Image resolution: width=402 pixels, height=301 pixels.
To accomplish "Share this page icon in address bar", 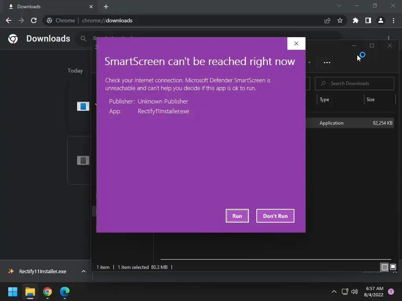I will 327,20.
